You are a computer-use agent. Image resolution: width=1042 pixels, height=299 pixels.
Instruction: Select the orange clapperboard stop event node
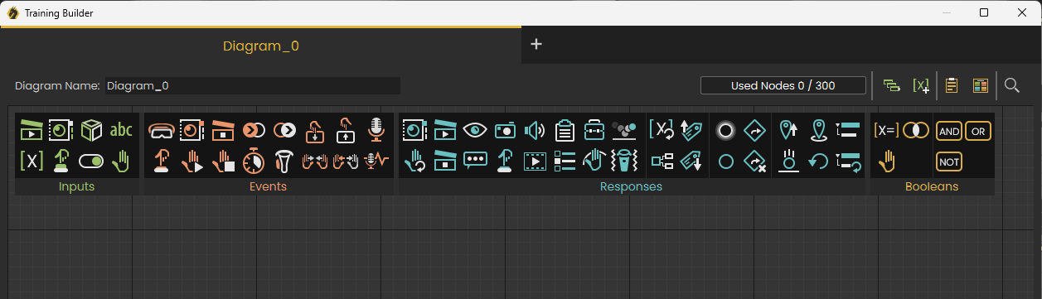tap(222, 130)
